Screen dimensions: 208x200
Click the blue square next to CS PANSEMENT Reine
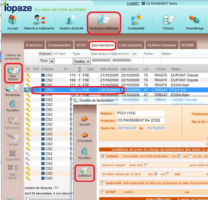[x=143, y=3]
